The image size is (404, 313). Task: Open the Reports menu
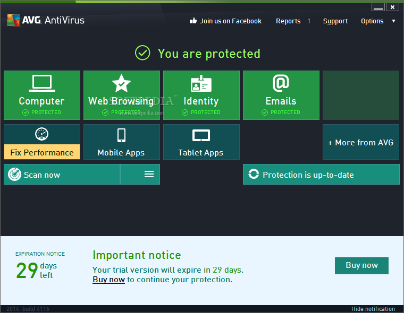(288, 21)
